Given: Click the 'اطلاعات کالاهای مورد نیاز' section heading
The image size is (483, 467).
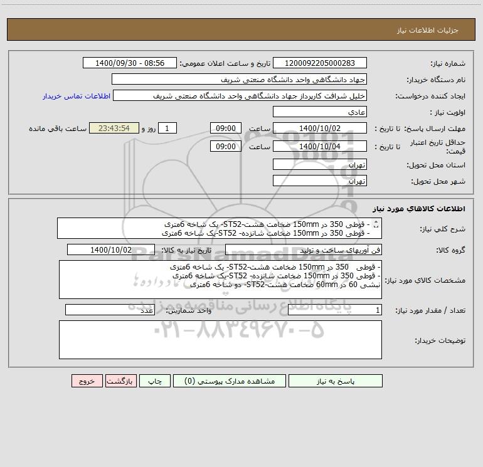Looking at the screenshot, I should point(419,209).
